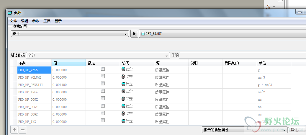
Task: Open the 参数 menu
Action: pyautogui.click(x=36, y=21)
